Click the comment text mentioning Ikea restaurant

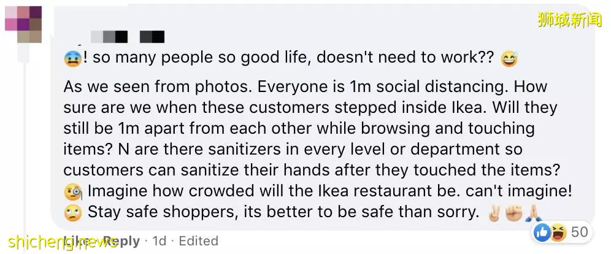(329, 191)
